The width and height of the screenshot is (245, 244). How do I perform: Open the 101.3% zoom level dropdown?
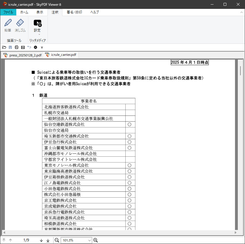(90, 240)
